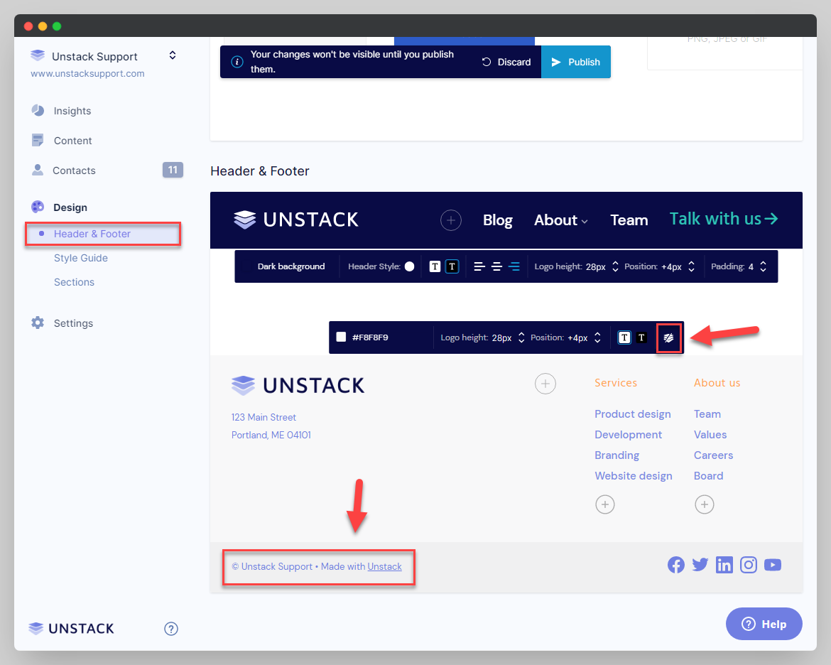
Task: Adjust the header Padding stepper
Action: tap(763, 267)
